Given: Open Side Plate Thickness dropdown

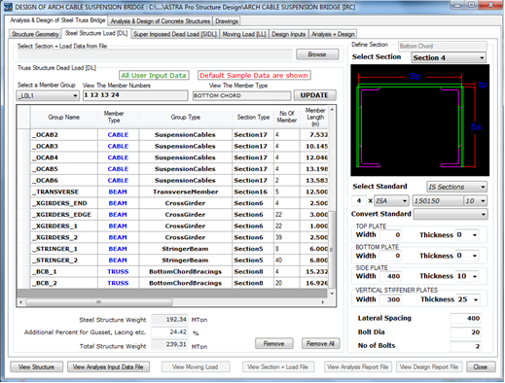Looking at the screenshot, I should coord(467,276).
